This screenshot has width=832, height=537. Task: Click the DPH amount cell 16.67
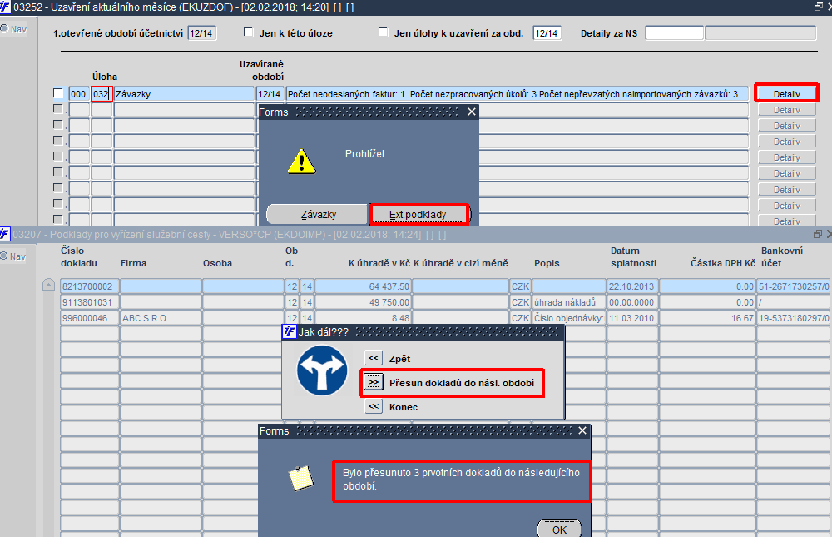coord(707,318)
